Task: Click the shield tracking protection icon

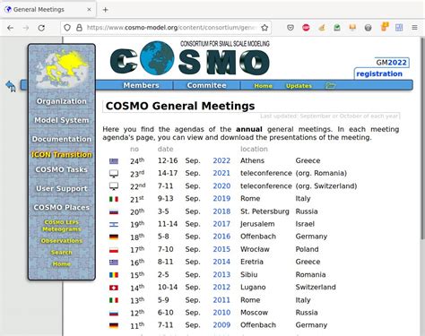Action: tap(67, 28)
